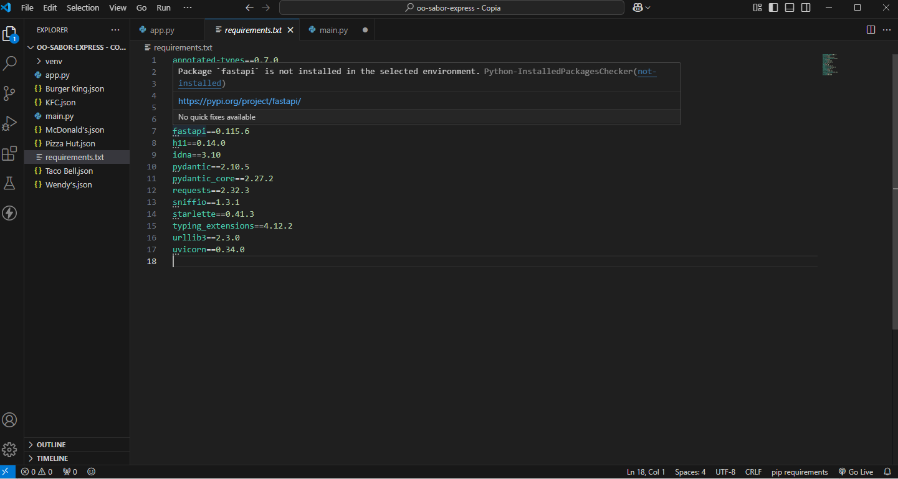This screenshot has height=479, width=898.
Task: Click the Ln 18, Col 1 indicator
Action: 646,472
